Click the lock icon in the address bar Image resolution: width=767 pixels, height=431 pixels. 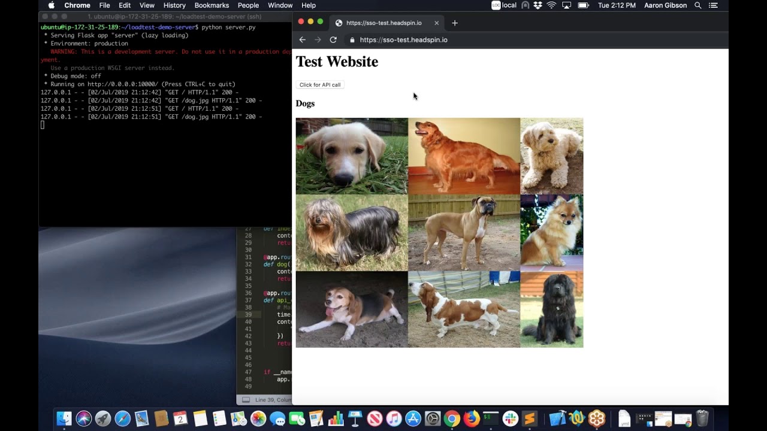pos(352,40)
